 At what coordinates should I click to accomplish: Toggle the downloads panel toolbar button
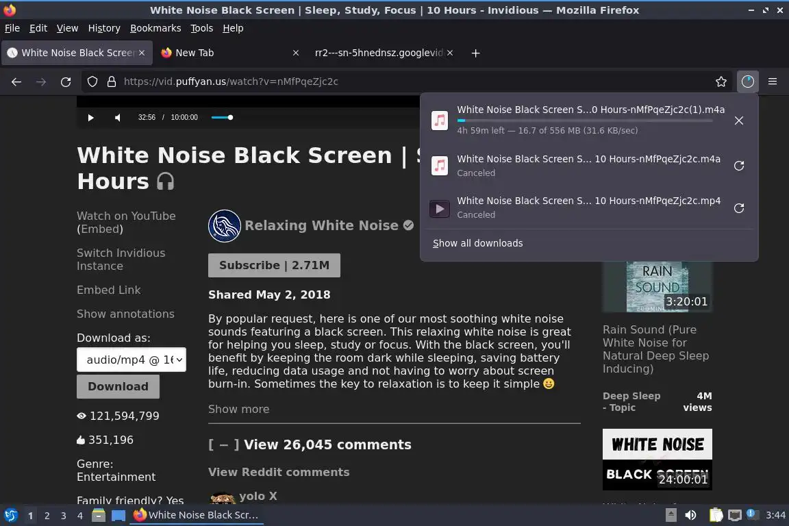(748, 82)
